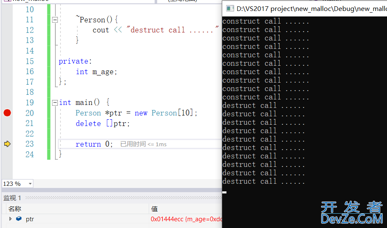Image resolution: width=387 pixels, height=228 pixels.
Task: Click 'new Person[10]' on line 20
Action: point(164,113)
